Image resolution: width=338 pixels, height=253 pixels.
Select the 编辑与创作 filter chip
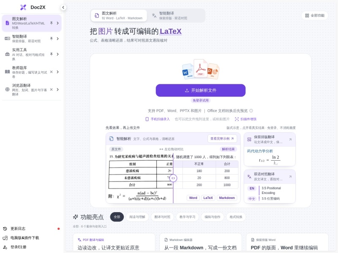[x=213, y=217]
